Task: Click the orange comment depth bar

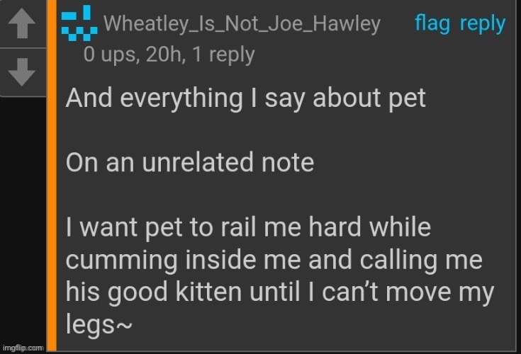Action: (x=52, y=176)
